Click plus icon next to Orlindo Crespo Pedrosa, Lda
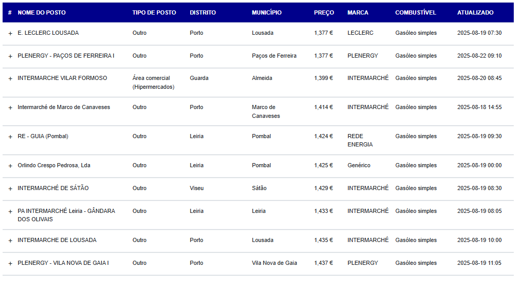 point(10,166)
